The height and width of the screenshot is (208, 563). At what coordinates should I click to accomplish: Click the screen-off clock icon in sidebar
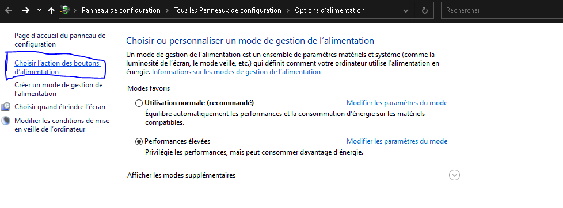[6, 106]
